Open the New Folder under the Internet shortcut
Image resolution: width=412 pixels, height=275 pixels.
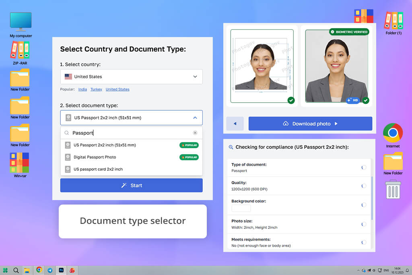(x=393, y=163)
